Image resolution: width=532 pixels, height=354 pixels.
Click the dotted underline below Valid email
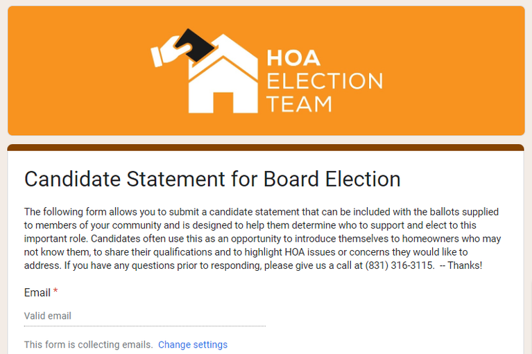145,326
